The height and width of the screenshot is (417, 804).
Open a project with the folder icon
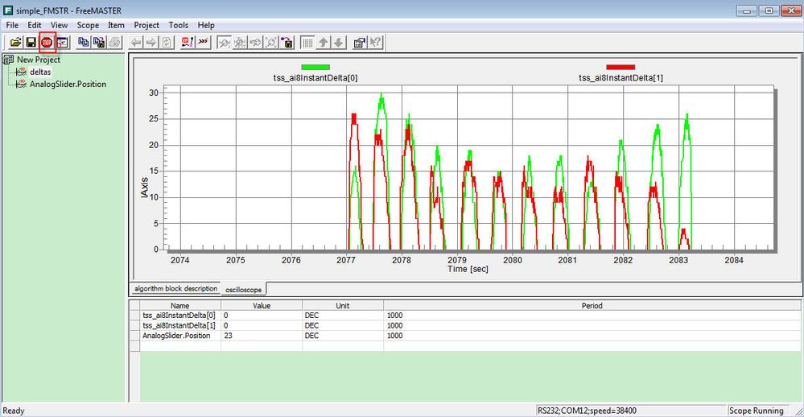(x=15, y=42)
